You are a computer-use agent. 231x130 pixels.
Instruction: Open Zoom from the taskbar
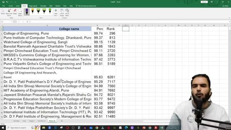[50, 127]
